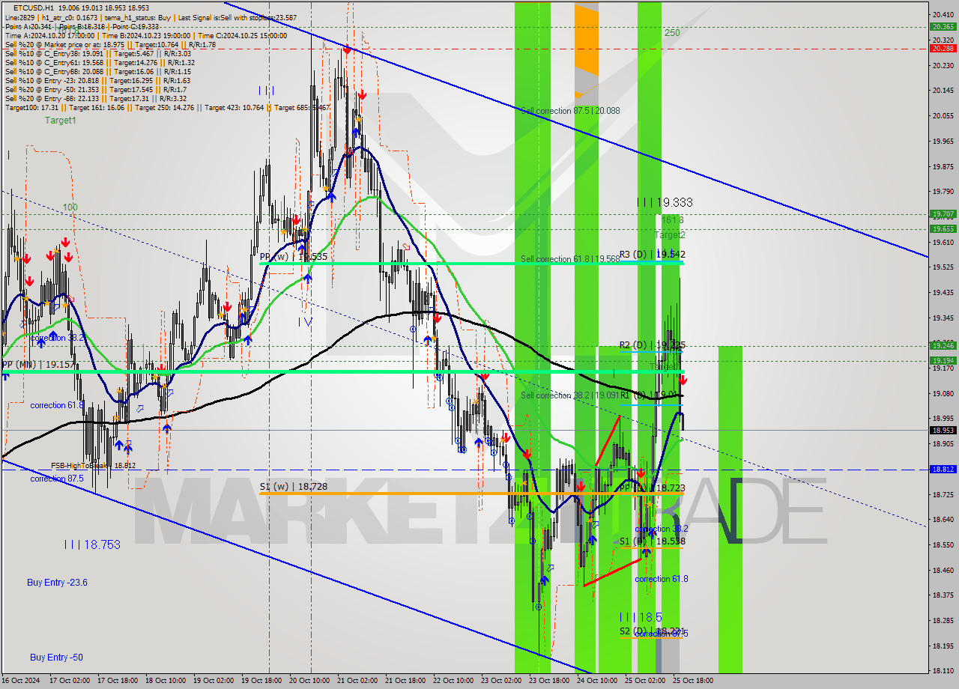Select the 'Buy Entry -23.6' label

57,582
